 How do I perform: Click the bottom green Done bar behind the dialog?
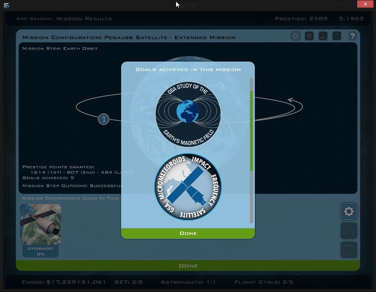point(188,266)
